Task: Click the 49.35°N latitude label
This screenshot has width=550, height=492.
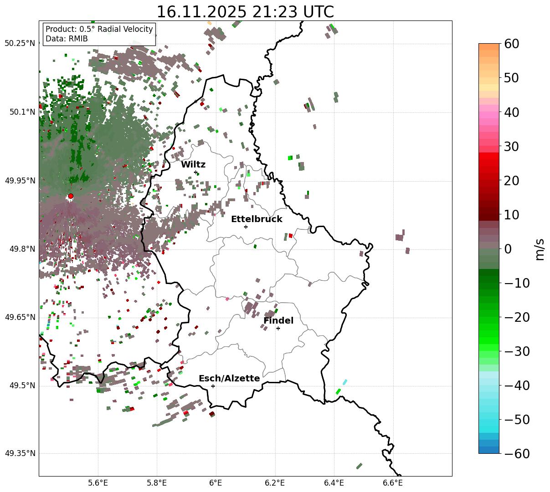Action: coord(20,453)
